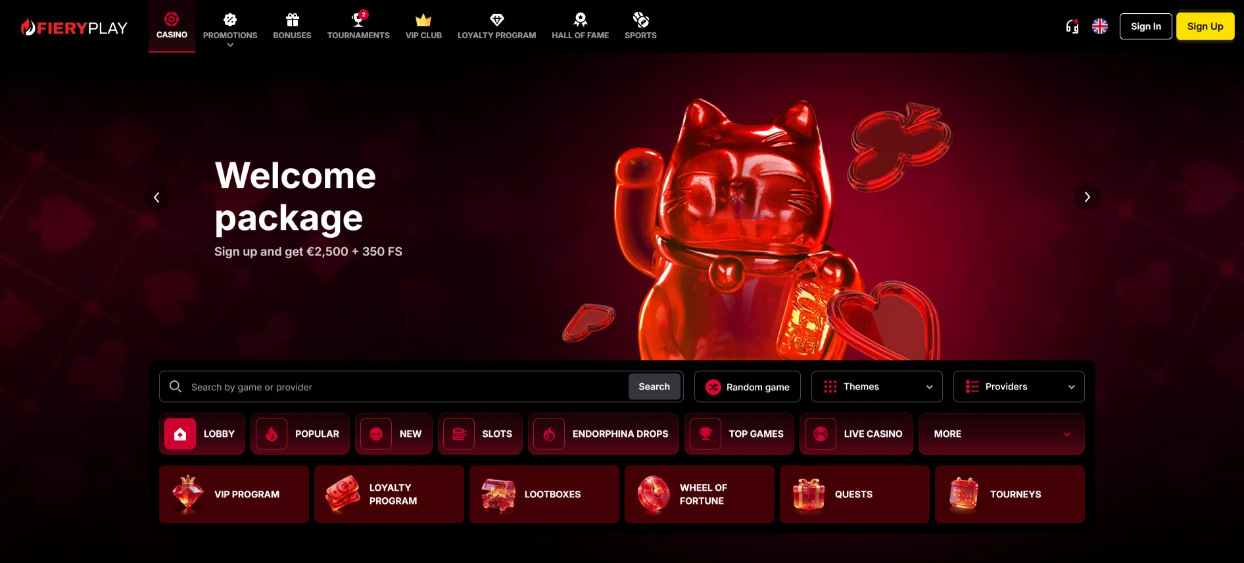Open the Quests card

(x=855, y=494)
